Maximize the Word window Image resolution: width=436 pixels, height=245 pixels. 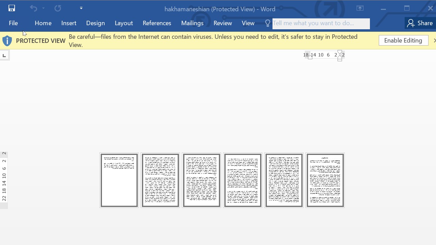(x=407, y=8)
